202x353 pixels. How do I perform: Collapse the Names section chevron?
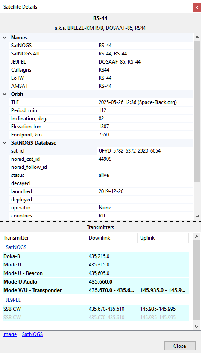(x=5, y=38)
